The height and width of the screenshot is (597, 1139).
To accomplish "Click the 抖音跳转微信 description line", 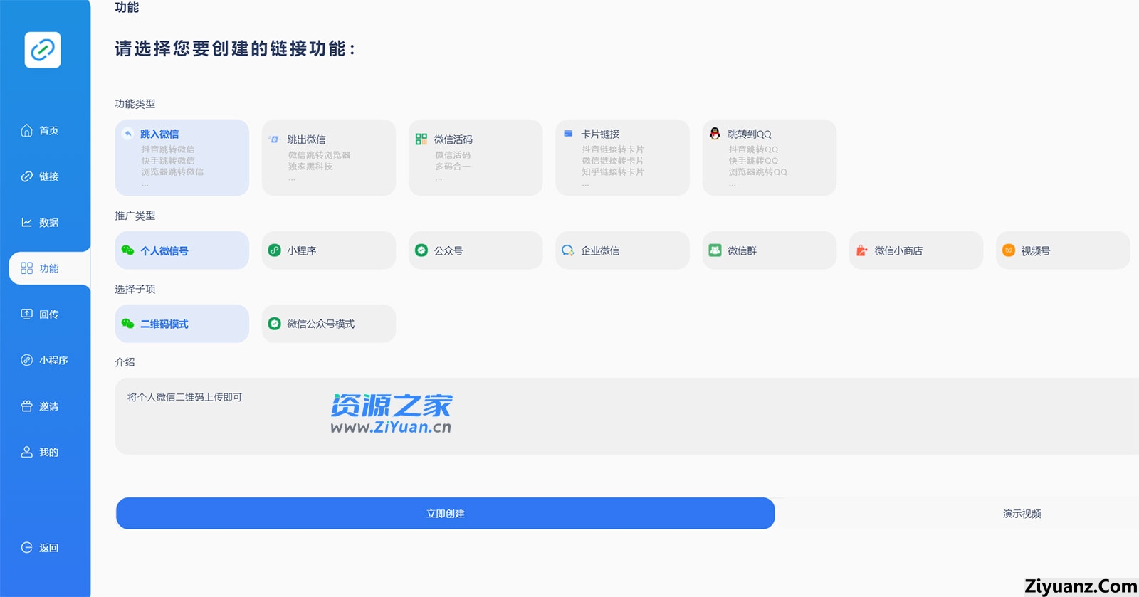I will (x=168, y=149).
